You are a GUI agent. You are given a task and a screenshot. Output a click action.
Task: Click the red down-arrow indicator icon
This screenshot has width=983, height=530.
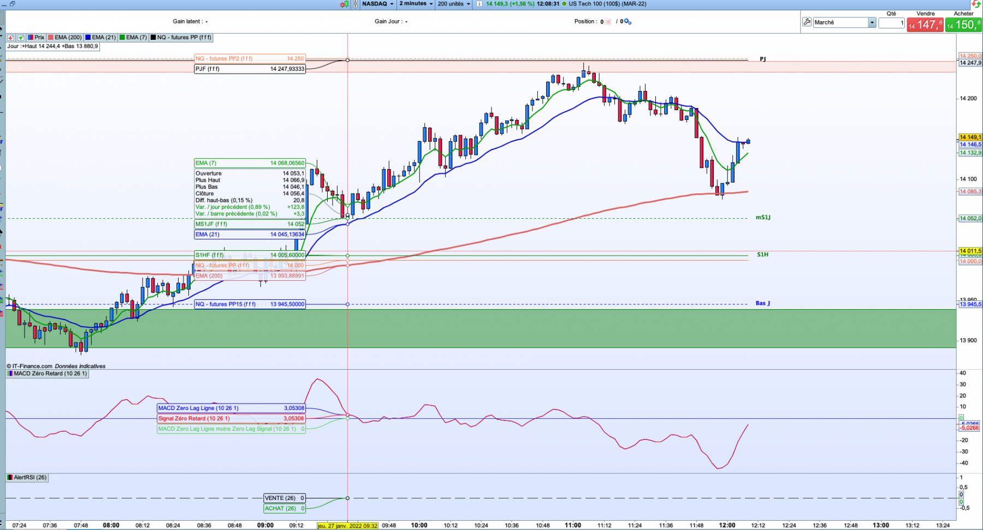10,38
